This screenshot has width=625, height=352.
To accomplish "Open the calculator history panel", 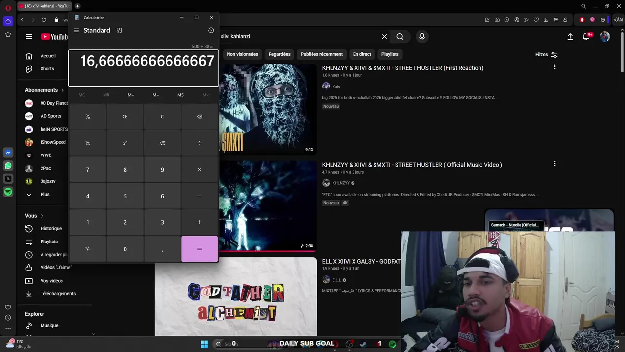I will pyautogui.click(x=211, y=30).
